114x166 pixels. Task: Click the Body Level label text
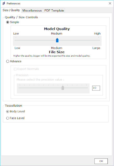click(17, 111)
